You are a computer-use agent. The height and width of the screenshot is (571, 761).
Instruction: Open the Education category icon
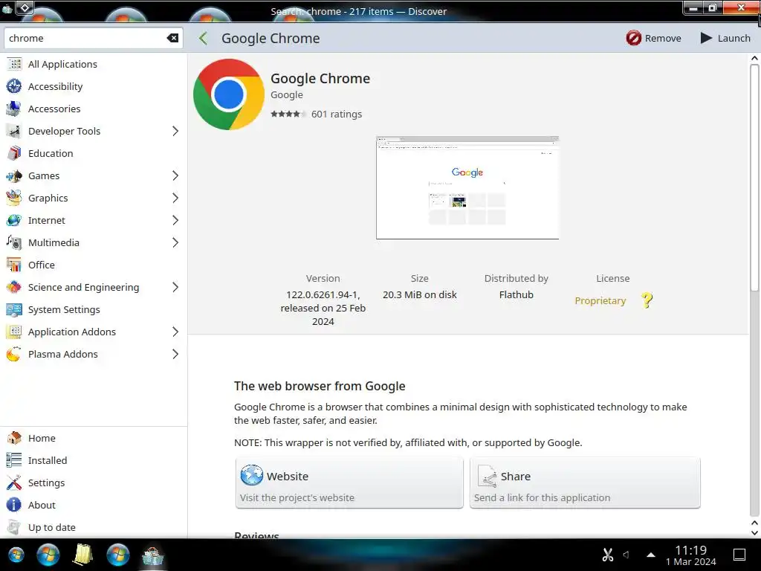(14, 153)
